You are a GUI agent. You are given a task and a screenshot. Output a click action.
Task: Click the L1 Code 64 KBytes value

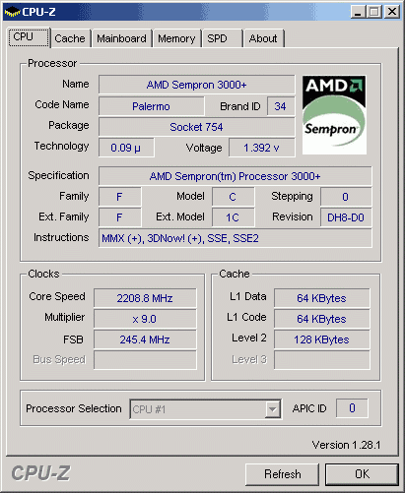[x=321, y=319]
